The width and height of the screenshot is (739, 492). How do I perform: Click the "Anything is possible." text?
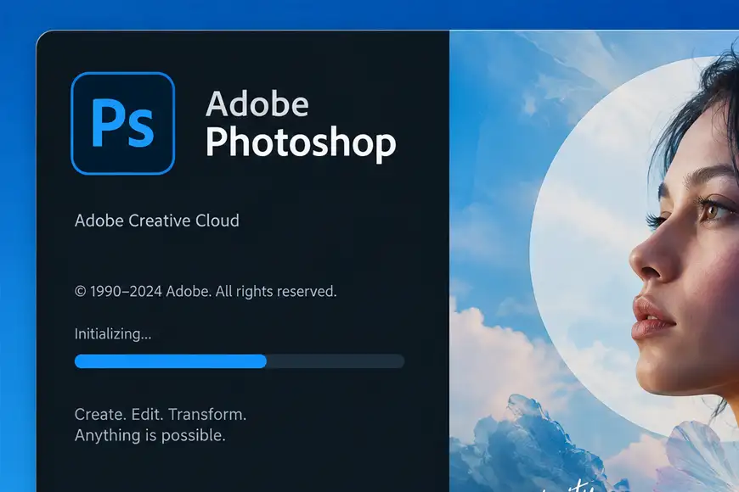coord(149,435)
